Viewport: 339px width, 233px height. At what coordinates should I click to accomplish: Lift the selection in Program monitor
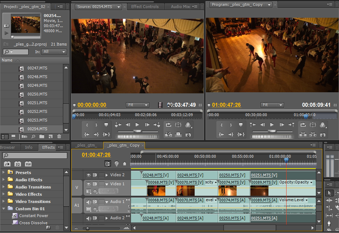click(x=303, y=135)
